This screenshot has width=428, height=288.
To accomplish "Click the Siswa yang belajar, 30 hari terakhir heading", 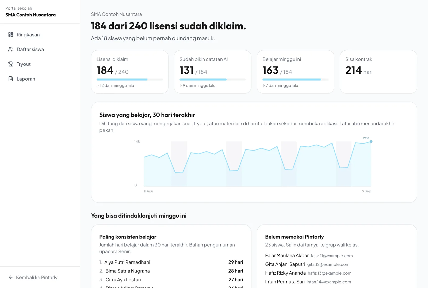I will pyautogui.click(x=147, y=115).
